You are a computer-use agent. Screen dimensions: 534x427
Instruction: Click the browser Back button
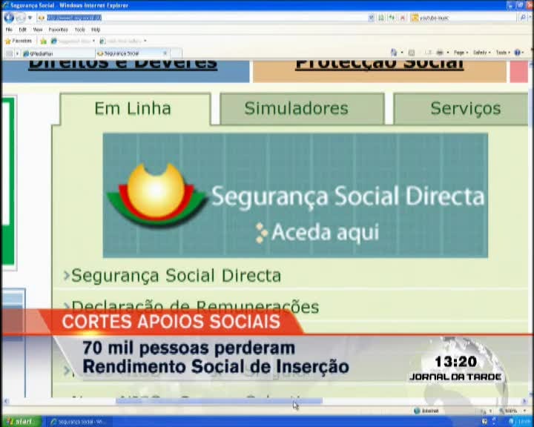(9, 17)
